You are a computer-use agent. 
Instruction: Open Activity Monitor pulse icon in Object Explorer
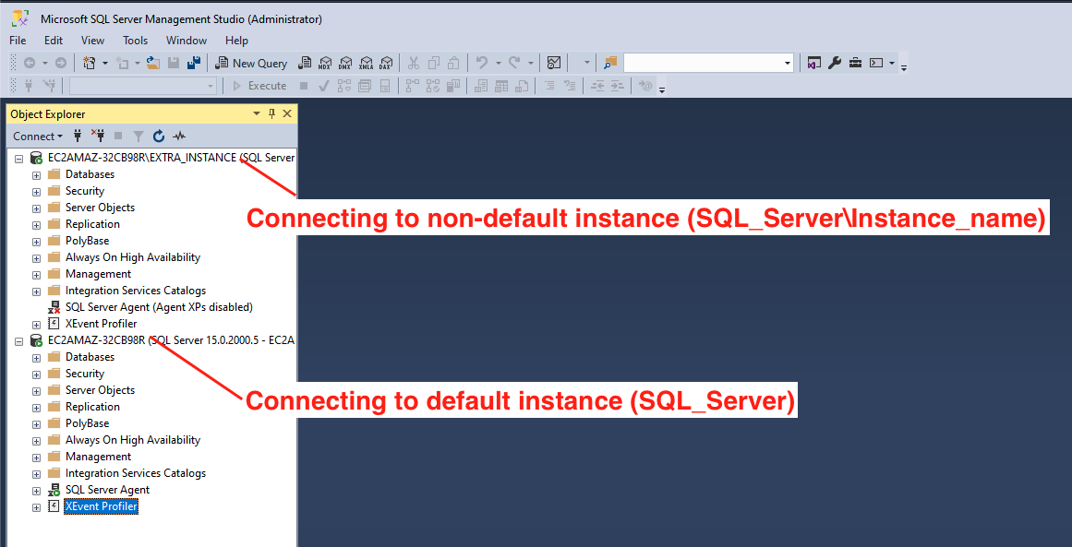179,136
